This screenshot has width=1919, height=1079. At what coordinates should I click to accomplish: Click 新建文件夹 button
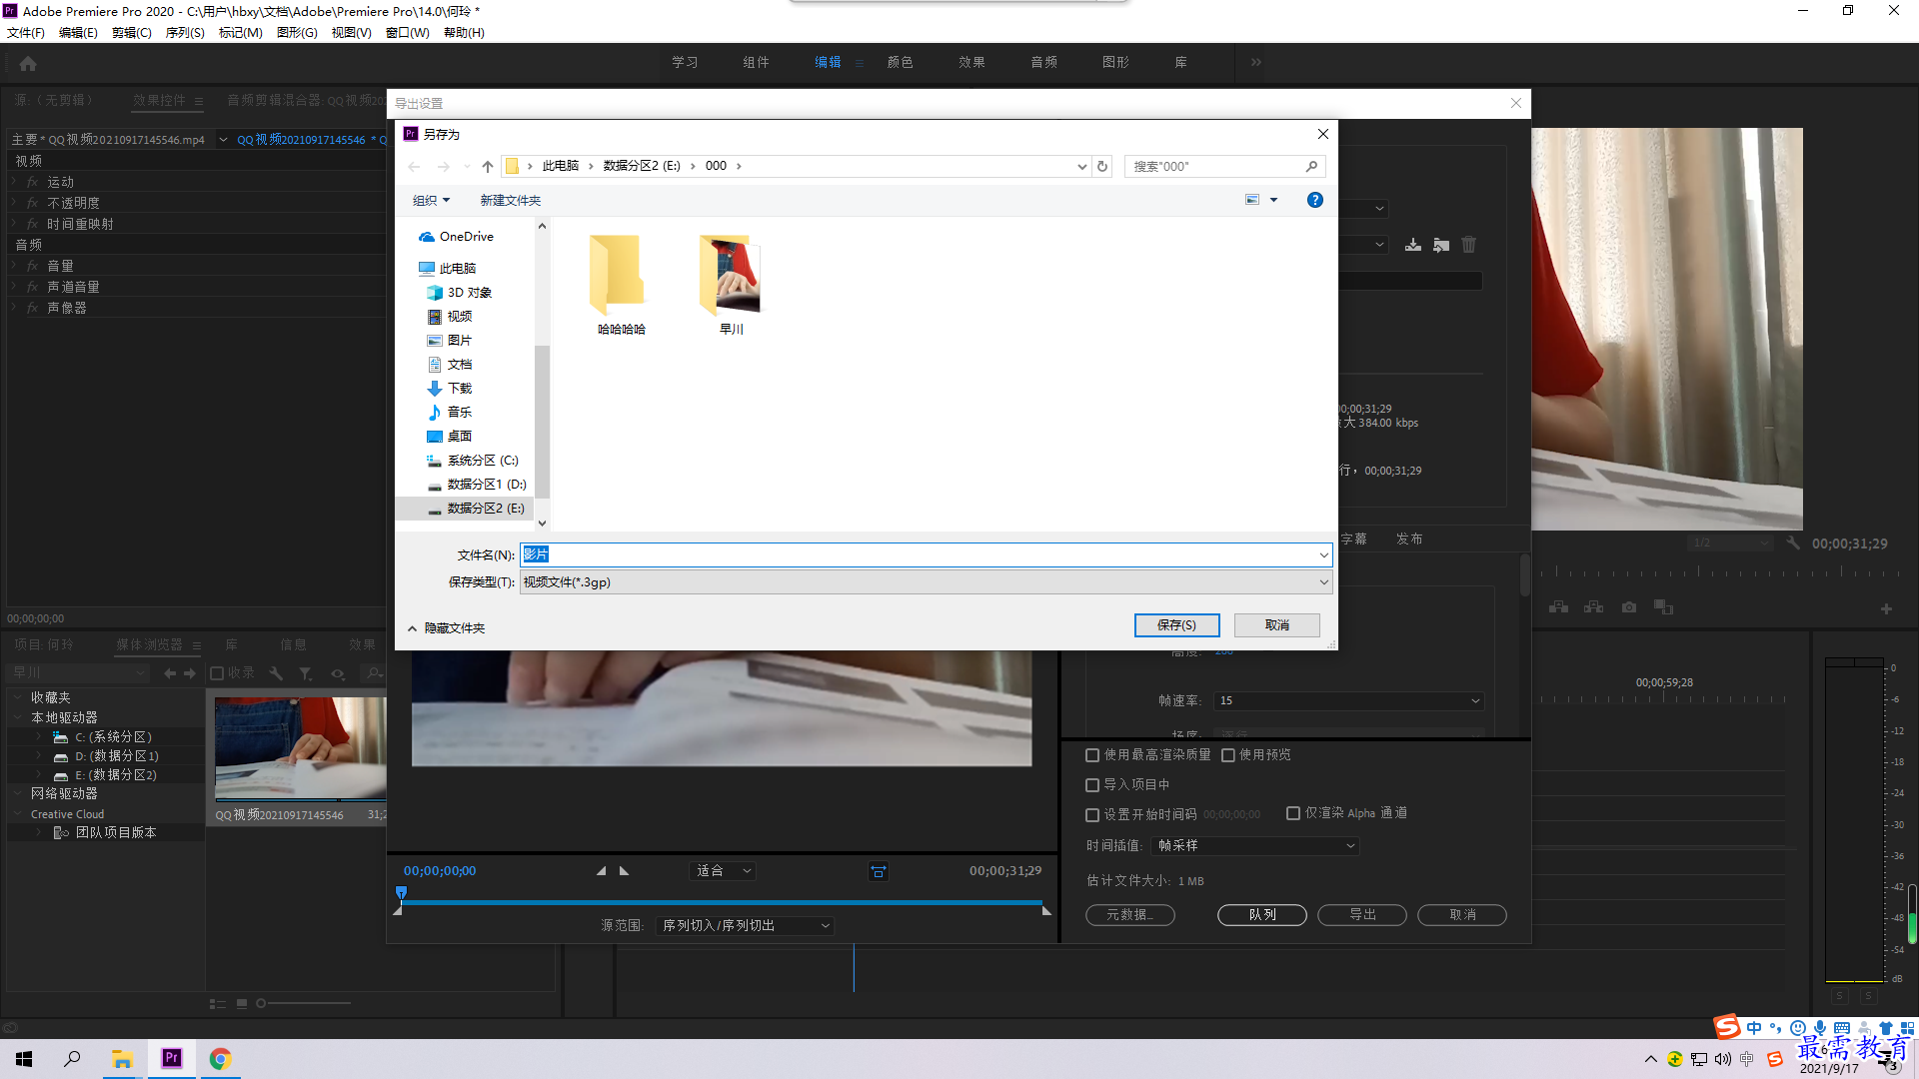[x=511, y=201]
